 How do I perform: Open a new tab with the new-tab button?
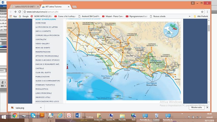click(75, 7)
